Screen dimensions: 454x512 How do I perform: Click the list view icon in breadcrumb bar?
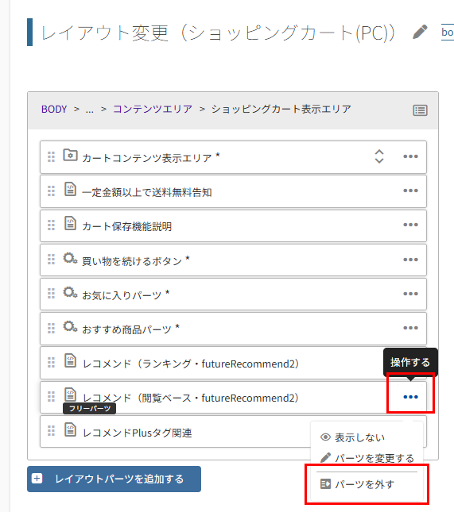tap(420, 110)
